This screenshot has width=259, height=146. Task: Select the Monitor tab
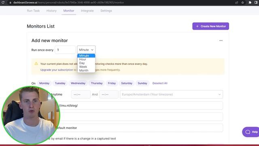point(69,11)
